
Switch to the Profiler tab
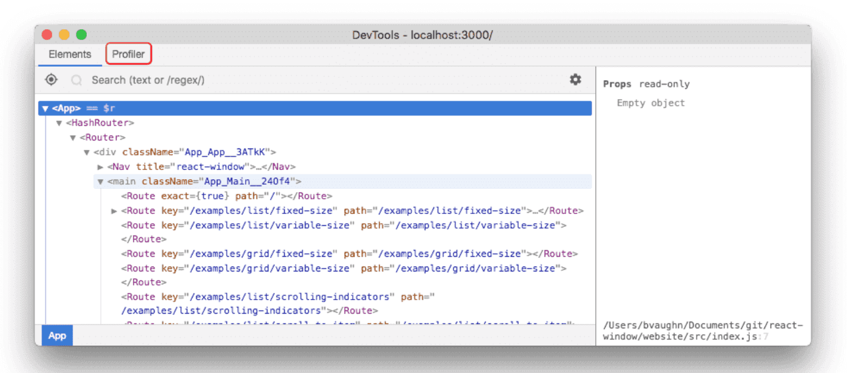point(128,54)
